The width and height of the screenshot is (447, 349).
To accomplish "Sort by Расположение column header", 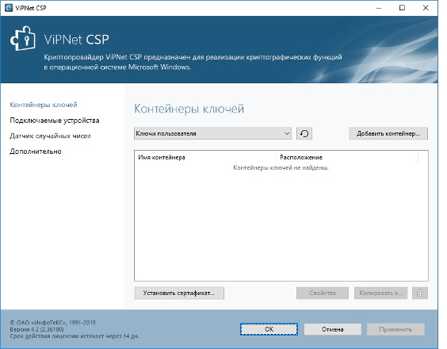I will [x=347, y=157].
